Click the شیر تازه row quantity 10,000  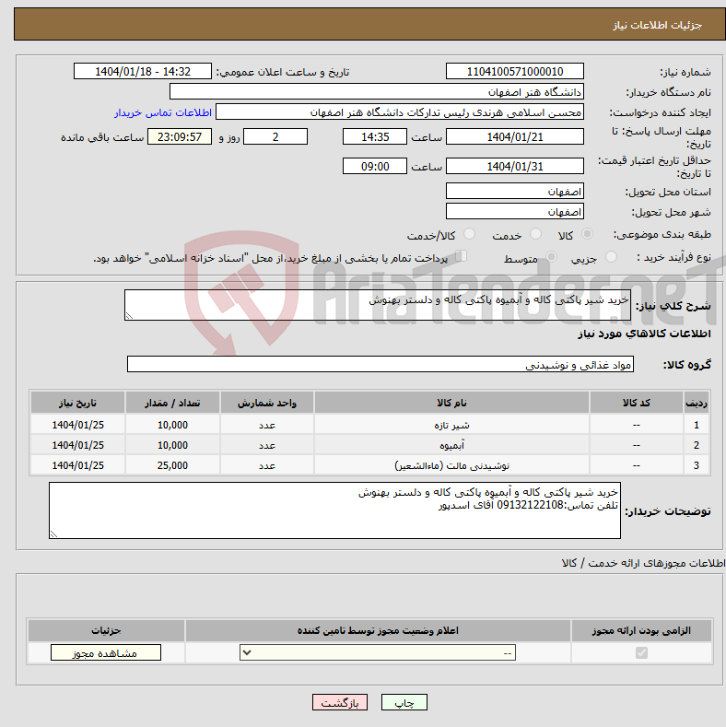point(172,425)
